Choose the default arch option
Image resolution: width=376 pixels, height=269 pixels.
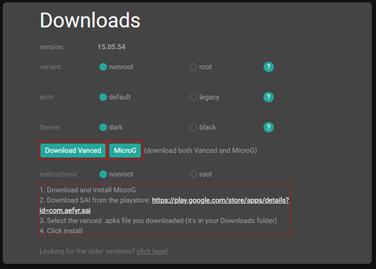(x=103, y=97)
